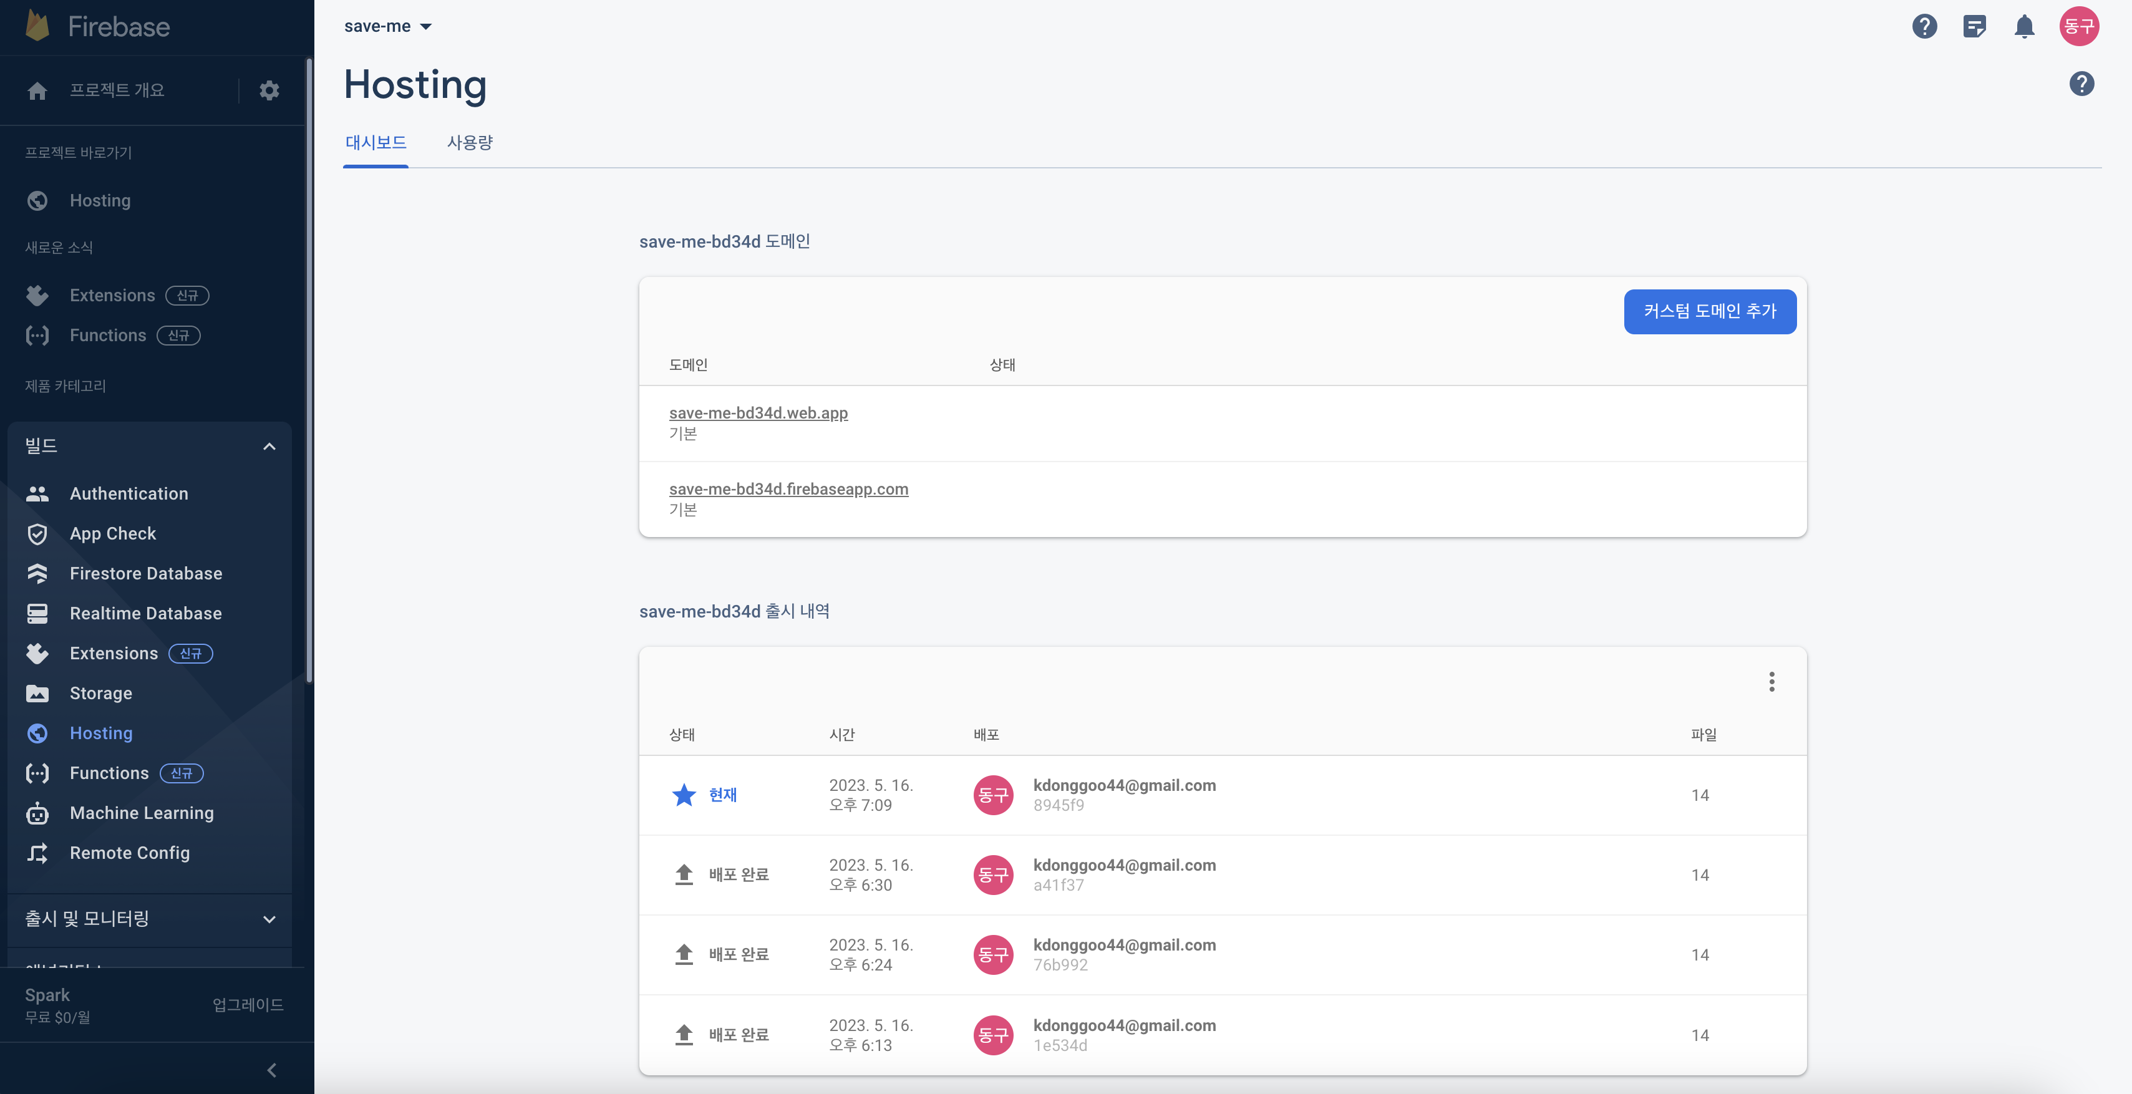Click upload icon for 6:13 deployment

(684, 1035)
